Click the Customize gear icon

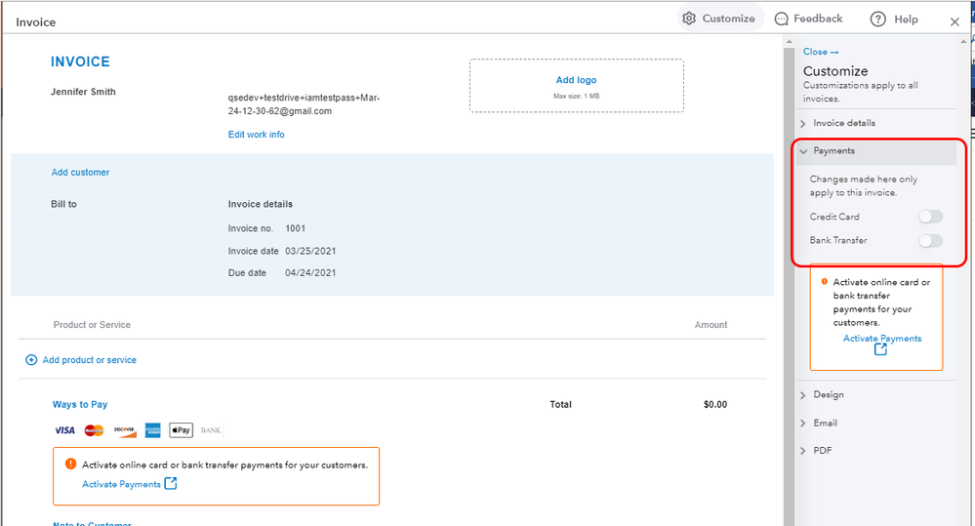[x=689, y=19]
